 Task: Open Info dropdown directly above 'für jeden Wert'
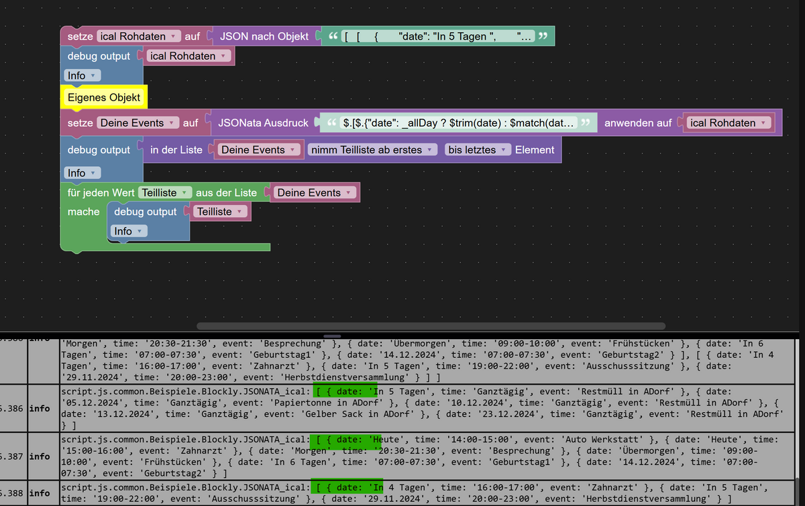[83, 173]
